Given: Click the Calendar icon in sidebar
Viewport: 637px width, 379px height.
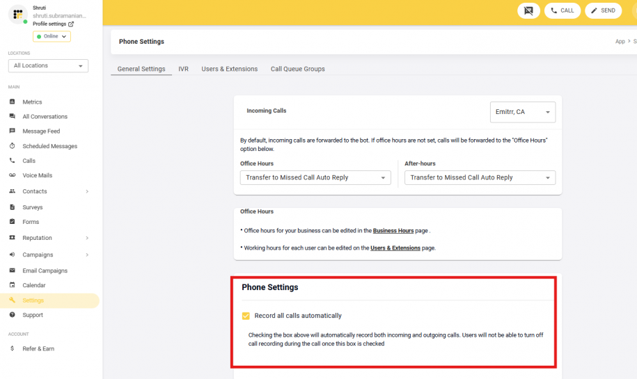Looking at the screenshot, I should tap(13, 285).
